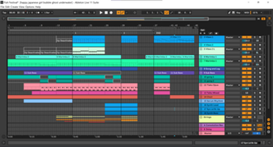Arm the 7 Marimba 1 track
This screenshot has width=273, height=147.
260,61
